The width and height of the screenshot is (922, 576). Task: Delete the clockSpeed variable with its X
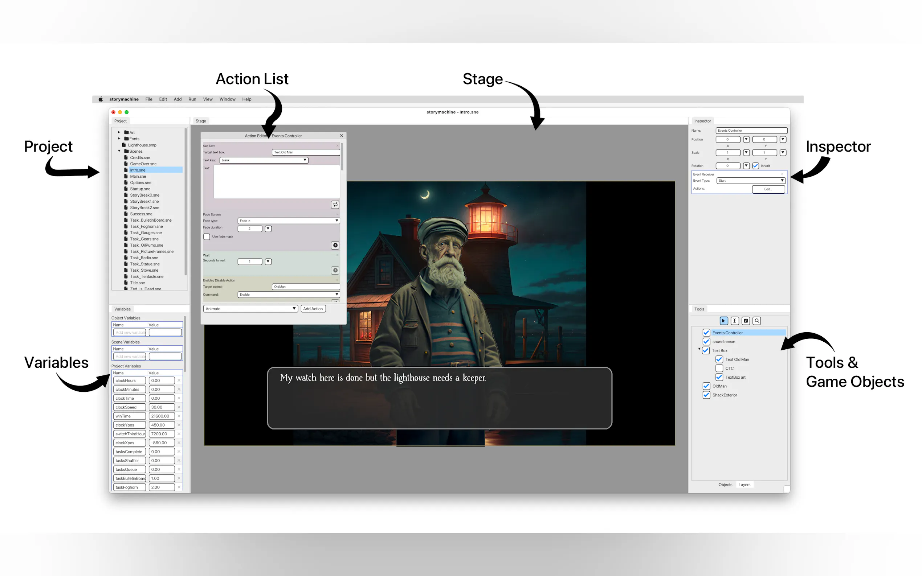179,407
